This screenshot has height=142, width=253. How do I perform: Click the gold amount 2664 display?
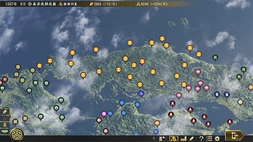(x=104, y=4)
